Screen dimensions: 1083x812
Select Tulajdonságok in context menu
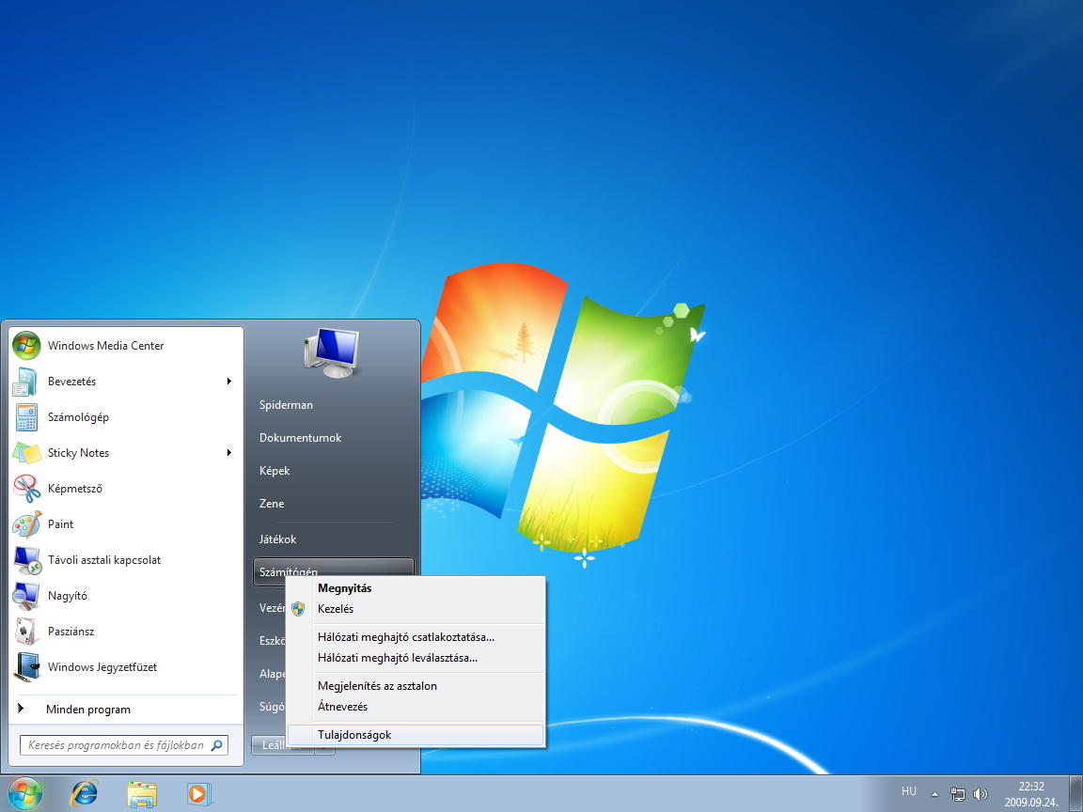[x=354, y=735]
